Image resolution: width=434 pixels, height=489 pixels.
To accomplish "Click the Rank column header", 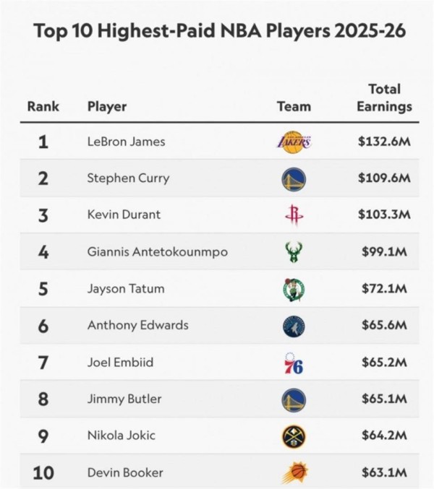I will [x=43, y=106].
